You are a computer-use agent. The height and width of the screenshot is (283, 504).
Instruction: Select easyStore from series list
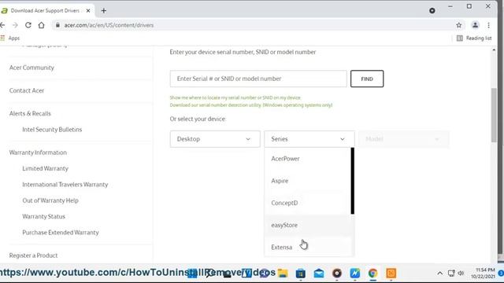[284, 225]
